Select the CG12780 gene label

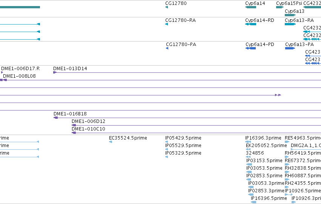click(x=176, y=3)
